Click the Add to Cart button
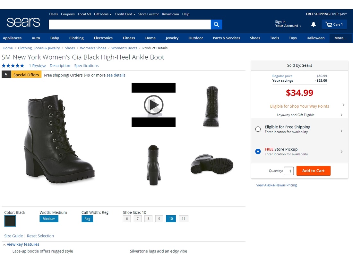353x255 pixels. 313,171
